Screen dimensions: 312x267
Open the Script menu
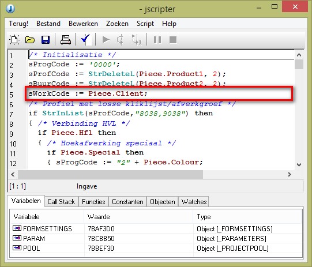click(x=145, y=24)
